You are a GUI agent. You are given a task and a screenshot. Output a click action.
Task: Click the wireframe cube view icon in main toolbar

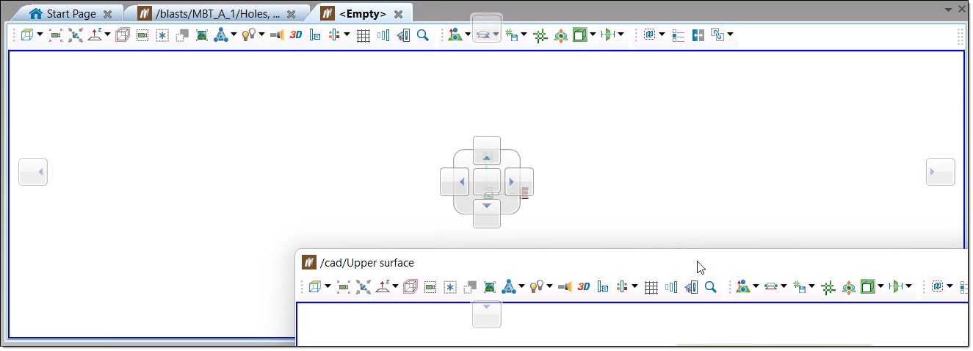point(27,35)
